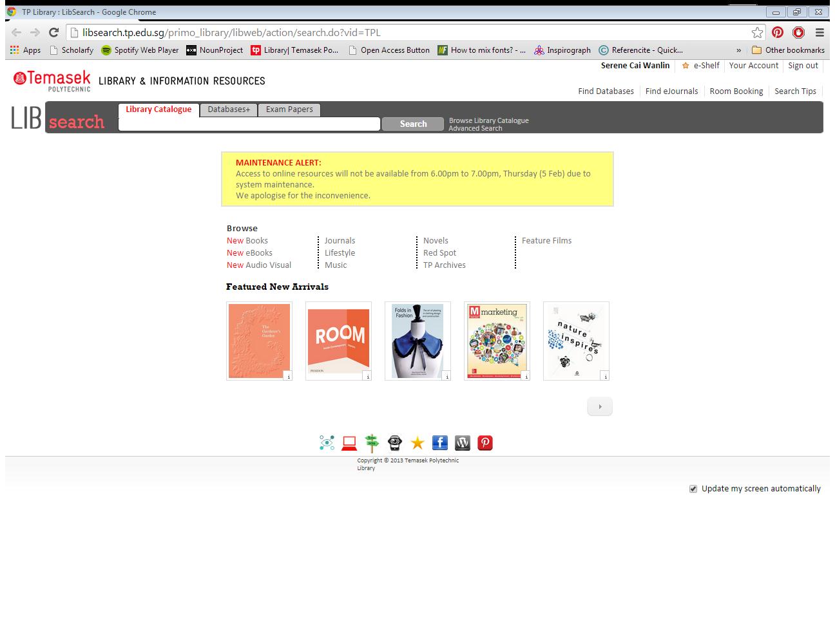Click the red Pinterest footer icon
The image size is (835, 644).
coord(485,442)
